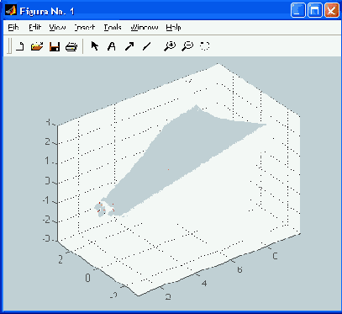
Task: Select the Edit Plot arrow tool
Action: click(95, 46)
